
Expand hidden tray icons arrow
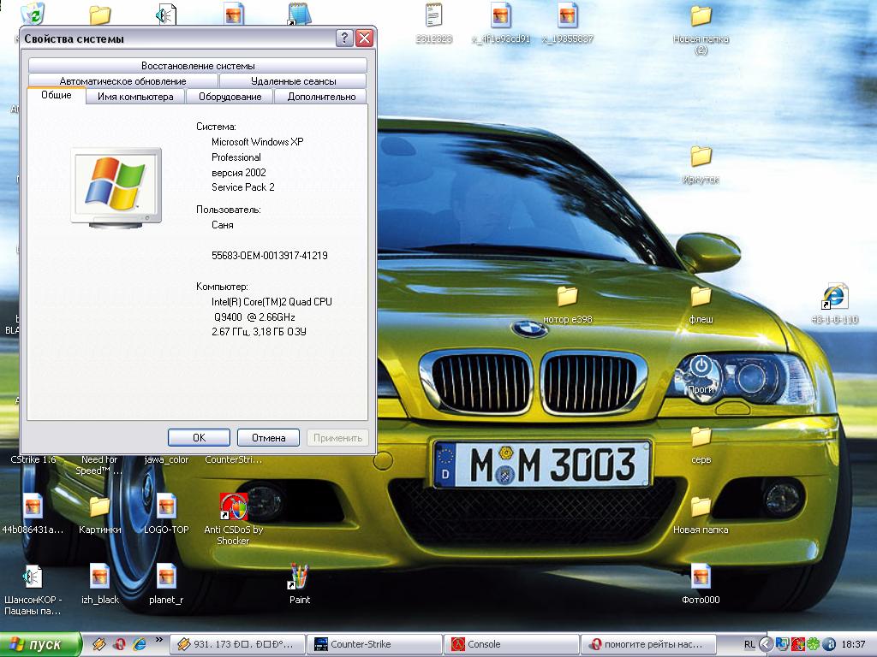(x=766, y=644)
